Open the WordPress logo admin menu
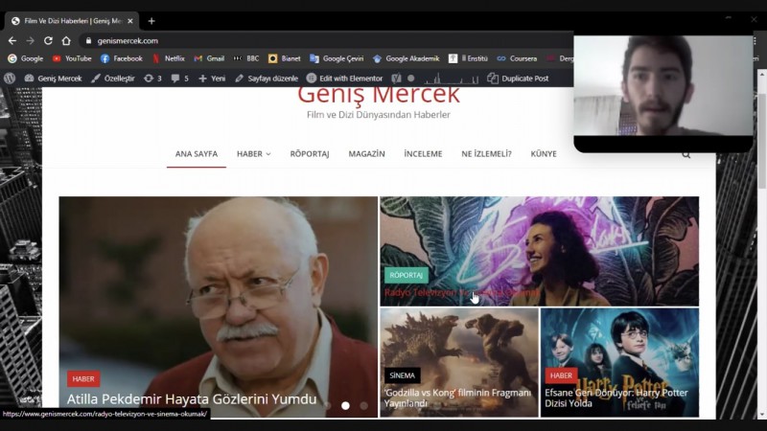Screen dimensions: 767x431 10,79
